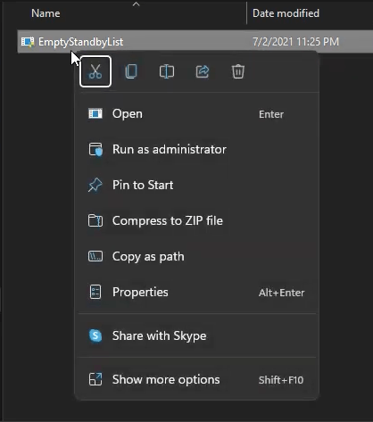Expand Show more options
This screenshot has width=373, height=422.
tap(196, 379)
